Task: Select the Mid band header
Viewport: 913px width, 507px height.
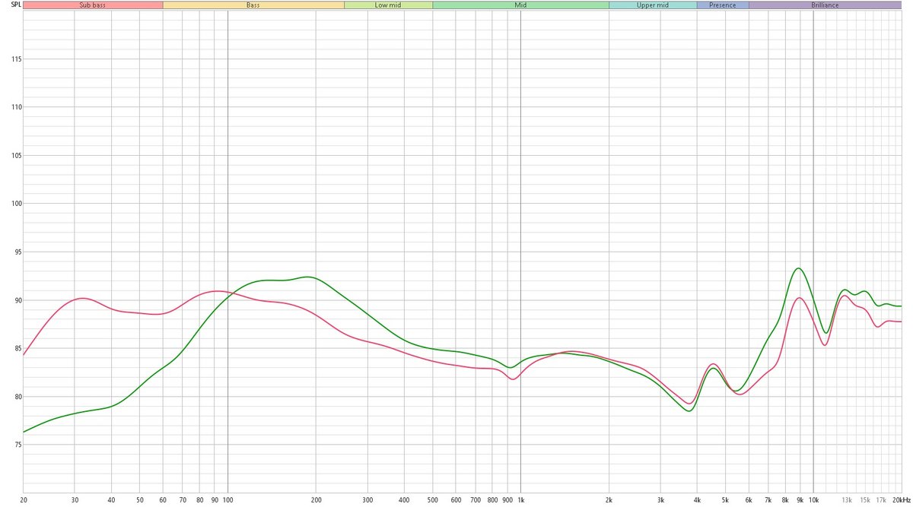Action: coord(520,5)
